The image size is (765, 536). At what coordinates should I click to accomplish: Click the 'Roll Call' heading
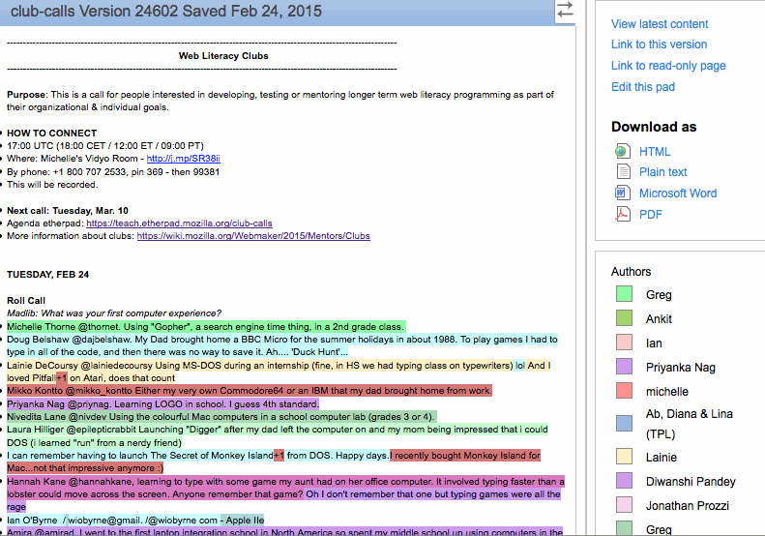tap(26, 301)
